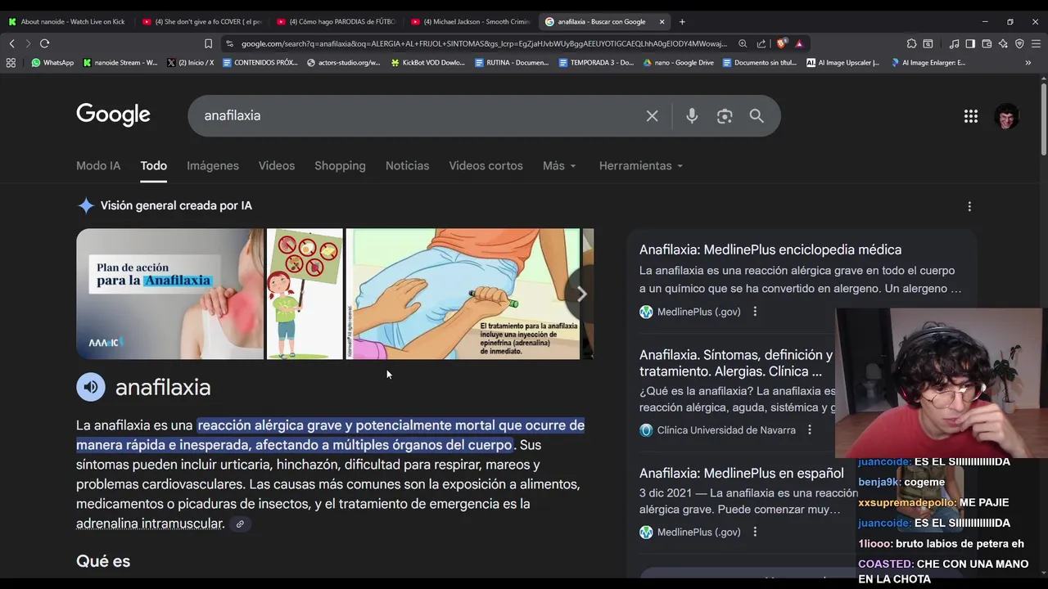Screen dimensions: 1048x589
Task: Open the girl holding allergen sign image
Action: pos(305,294)
